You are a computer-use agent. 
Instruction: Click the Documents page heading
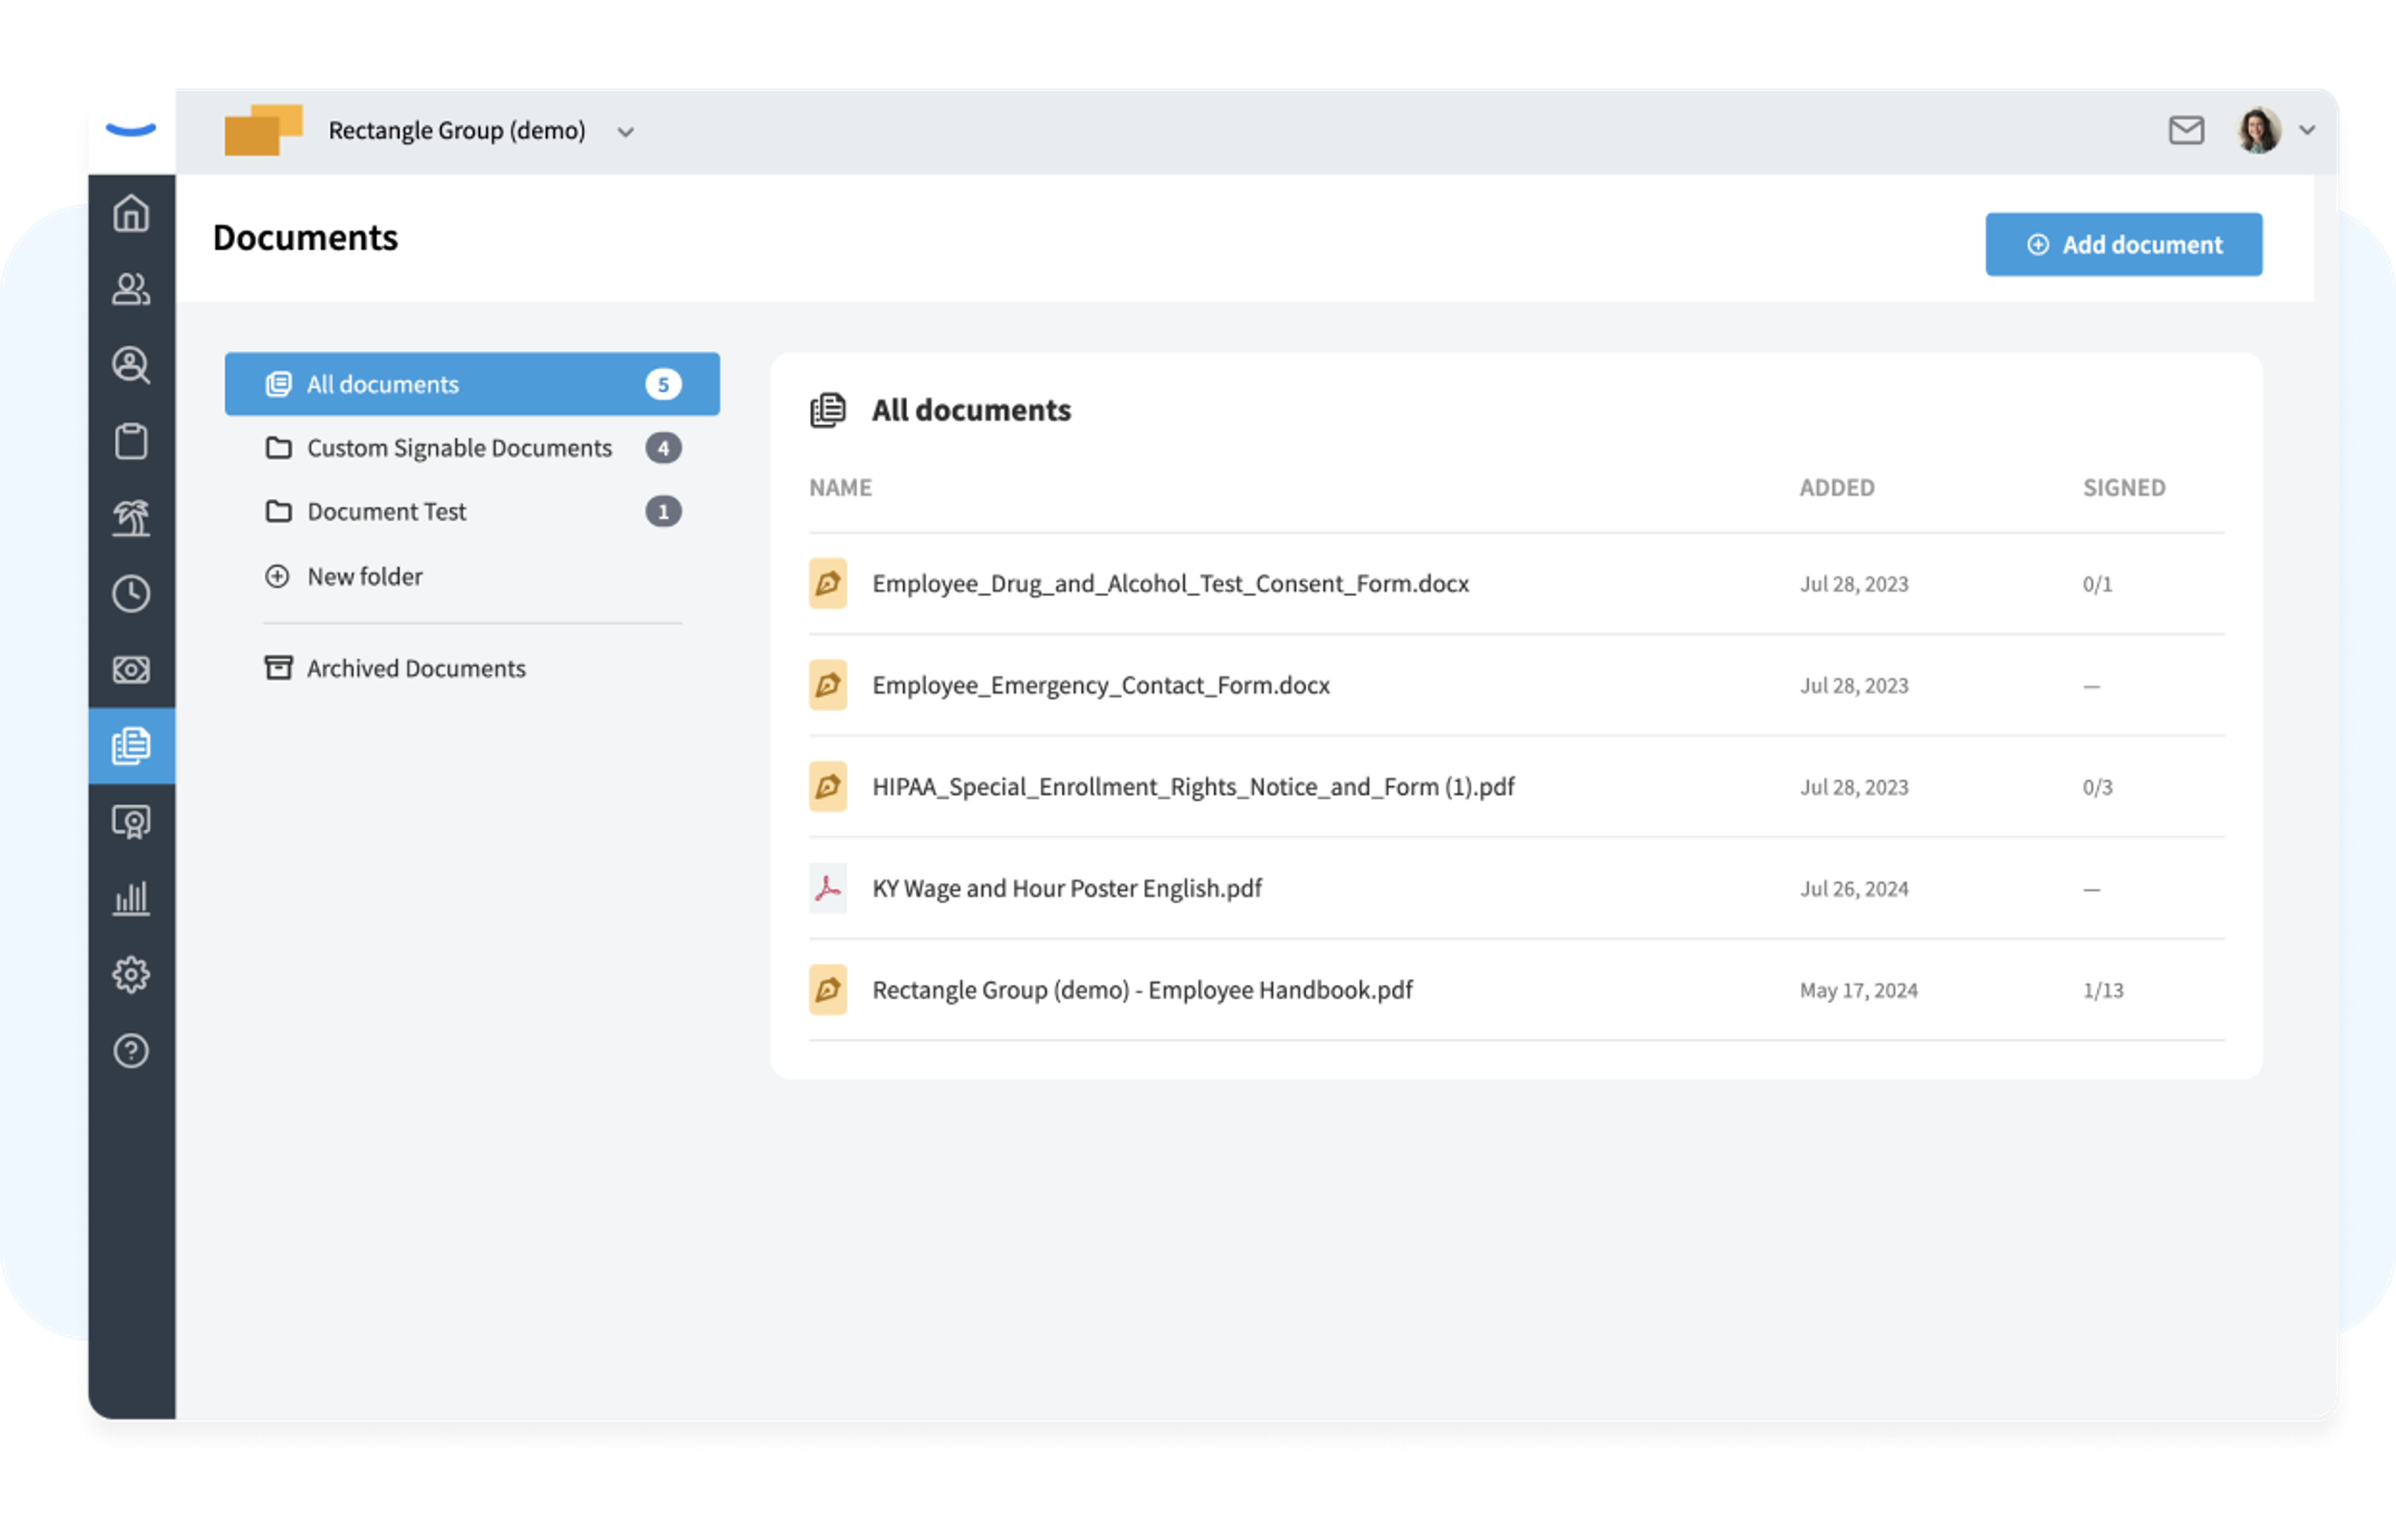(x=305, y=238)
